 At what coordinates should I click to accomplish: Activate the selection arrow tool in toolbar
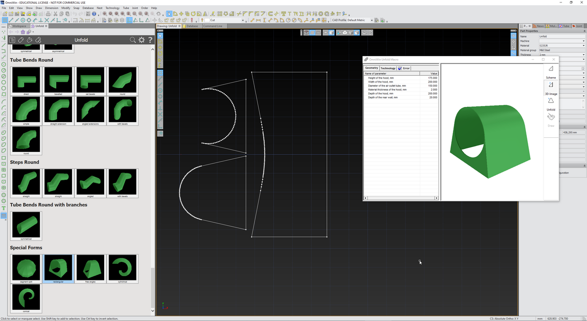coord(169,14)
